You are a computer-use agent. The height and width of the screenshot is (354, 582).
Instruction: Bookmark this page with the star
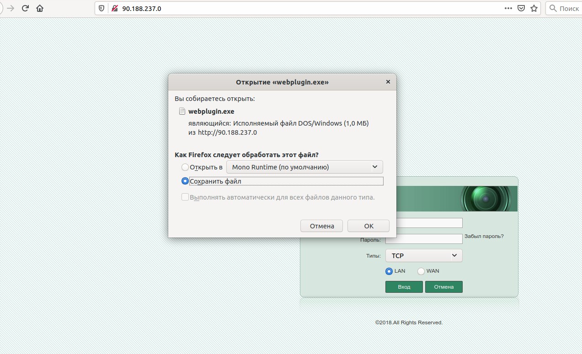click(534, 8)
